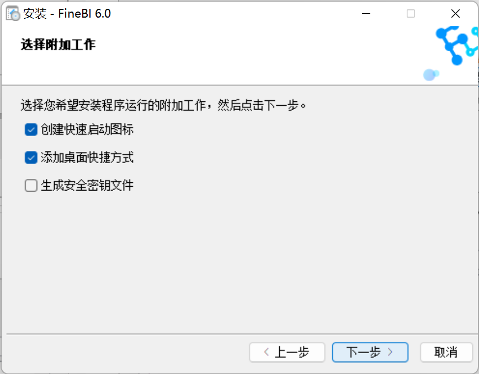This screenshot has height=374, width=479.
Task: Click the 生成安全密钥文件 label text
Action: (87, 185)
